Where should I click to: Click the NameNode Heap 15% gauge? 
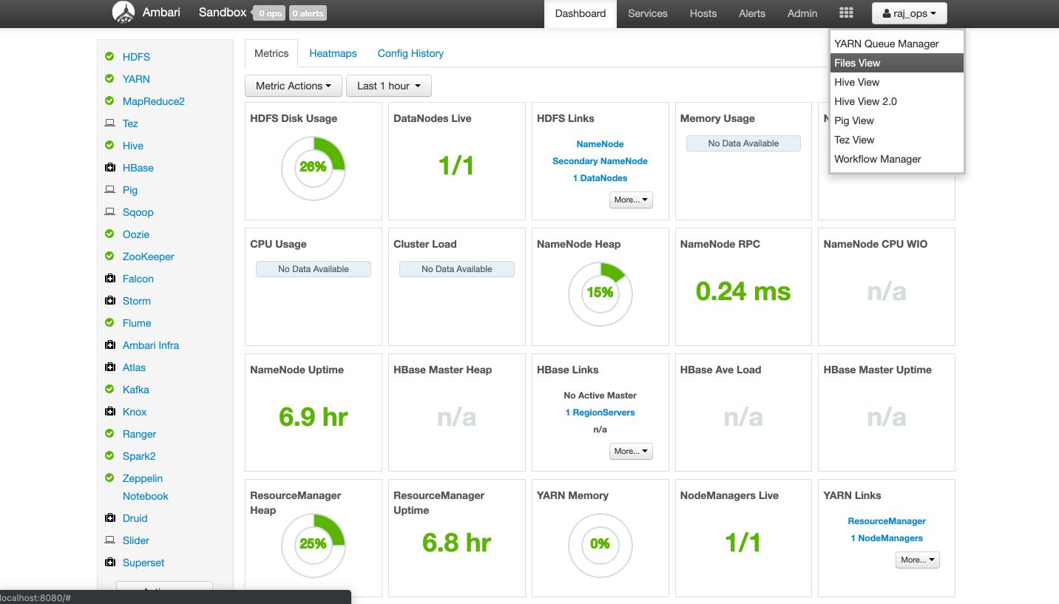[x=600, y=293]
